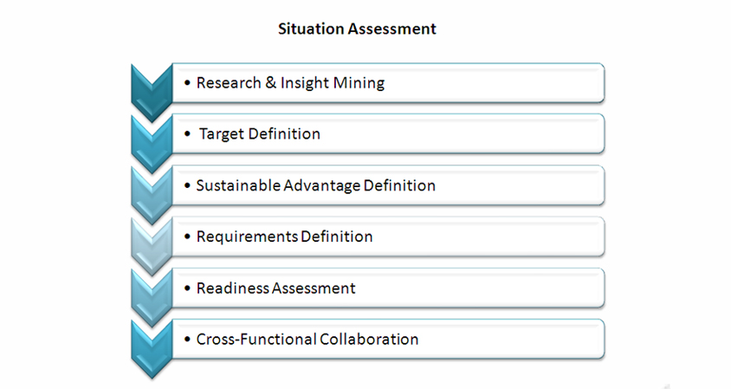The image size is (731, 389).
Task: Click the Requirements Definition text box
Action: [x=388, y=237]
